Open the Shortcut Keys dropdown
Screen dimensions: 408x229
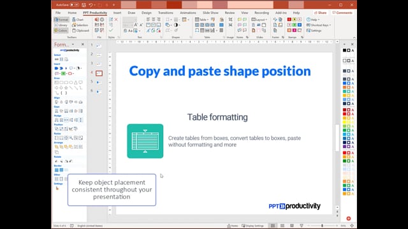click(319, 25)
